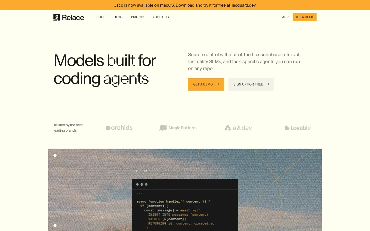Click the third window dot in code panel

pyautogui.click(x=146, y=184)
